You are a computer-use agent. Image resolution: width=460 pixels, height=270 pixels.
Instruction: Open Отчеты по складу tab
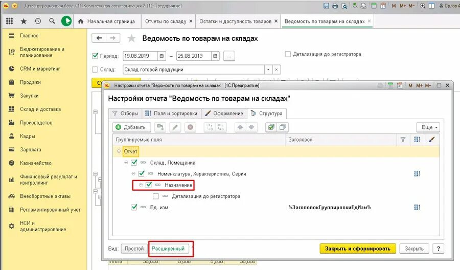coord(166,21)
